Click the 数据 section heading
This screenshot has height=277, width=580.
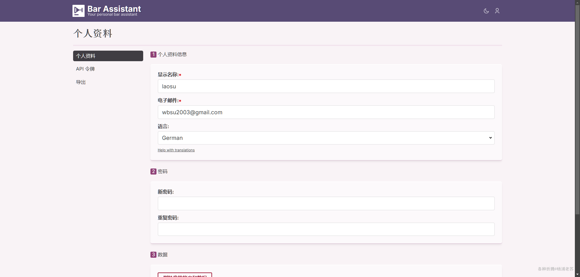pyautogui.click(x=163, y=255)
